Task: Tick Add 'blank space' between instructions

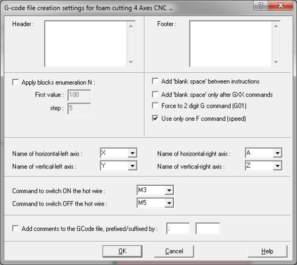Action: point(155,81)
